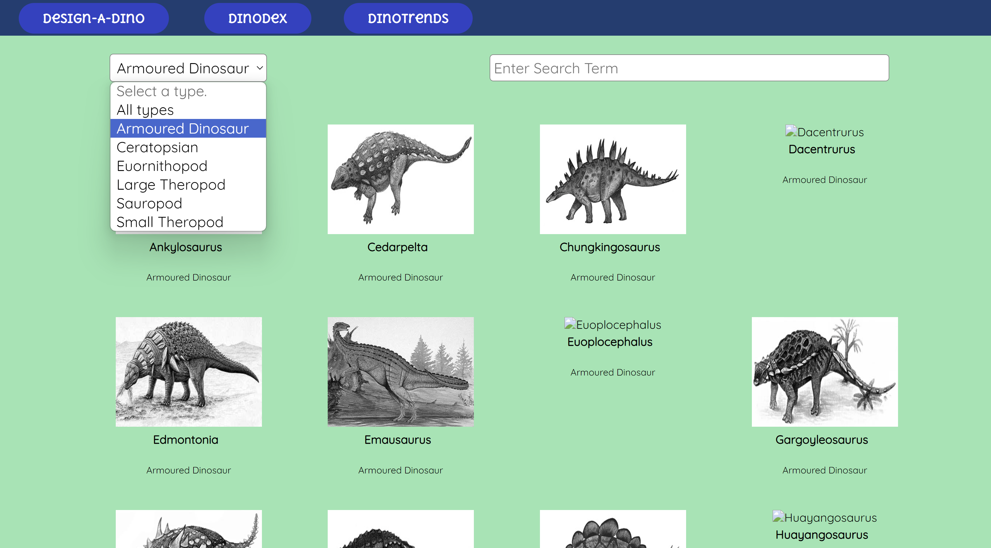Choose Ceratopsian from the type list

click(x=157, y=147)
